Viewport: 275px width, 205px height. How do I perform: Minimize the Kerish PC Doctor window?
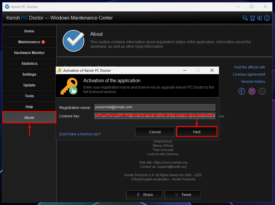click(x=238, y=7)
